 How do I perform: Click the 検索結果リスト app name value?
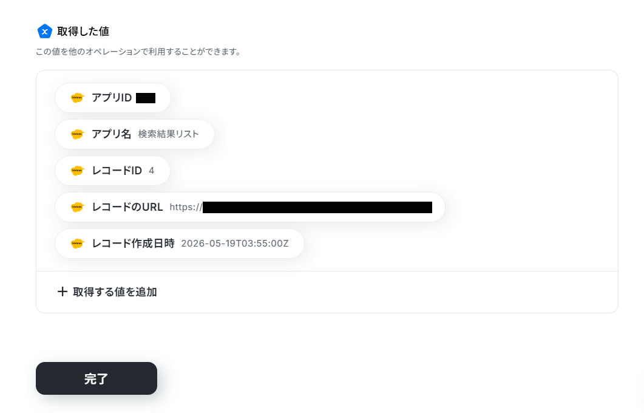(168, 134)
